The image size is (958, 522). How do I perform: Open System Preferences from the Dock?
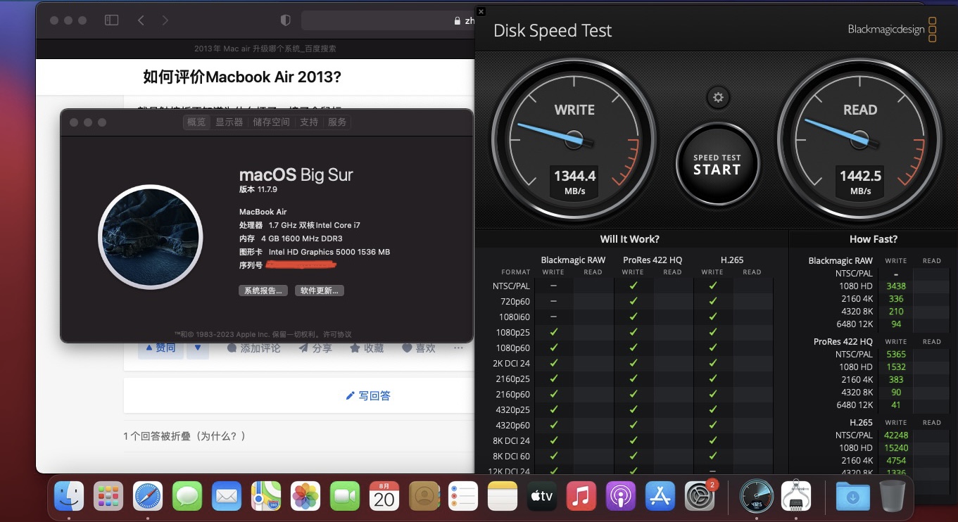coord(700,497)
